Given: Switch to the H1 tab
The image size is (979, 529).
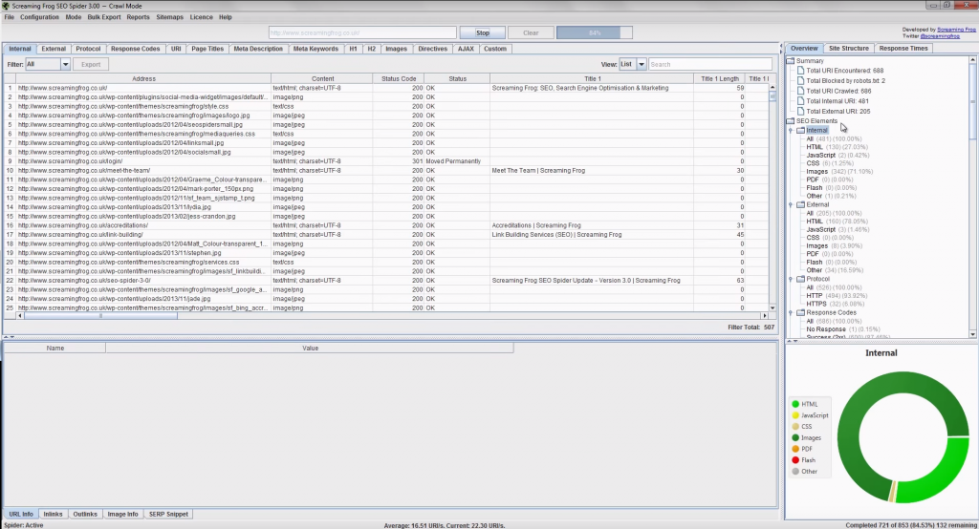Looking at the screenshot, I should click(354, 49).
